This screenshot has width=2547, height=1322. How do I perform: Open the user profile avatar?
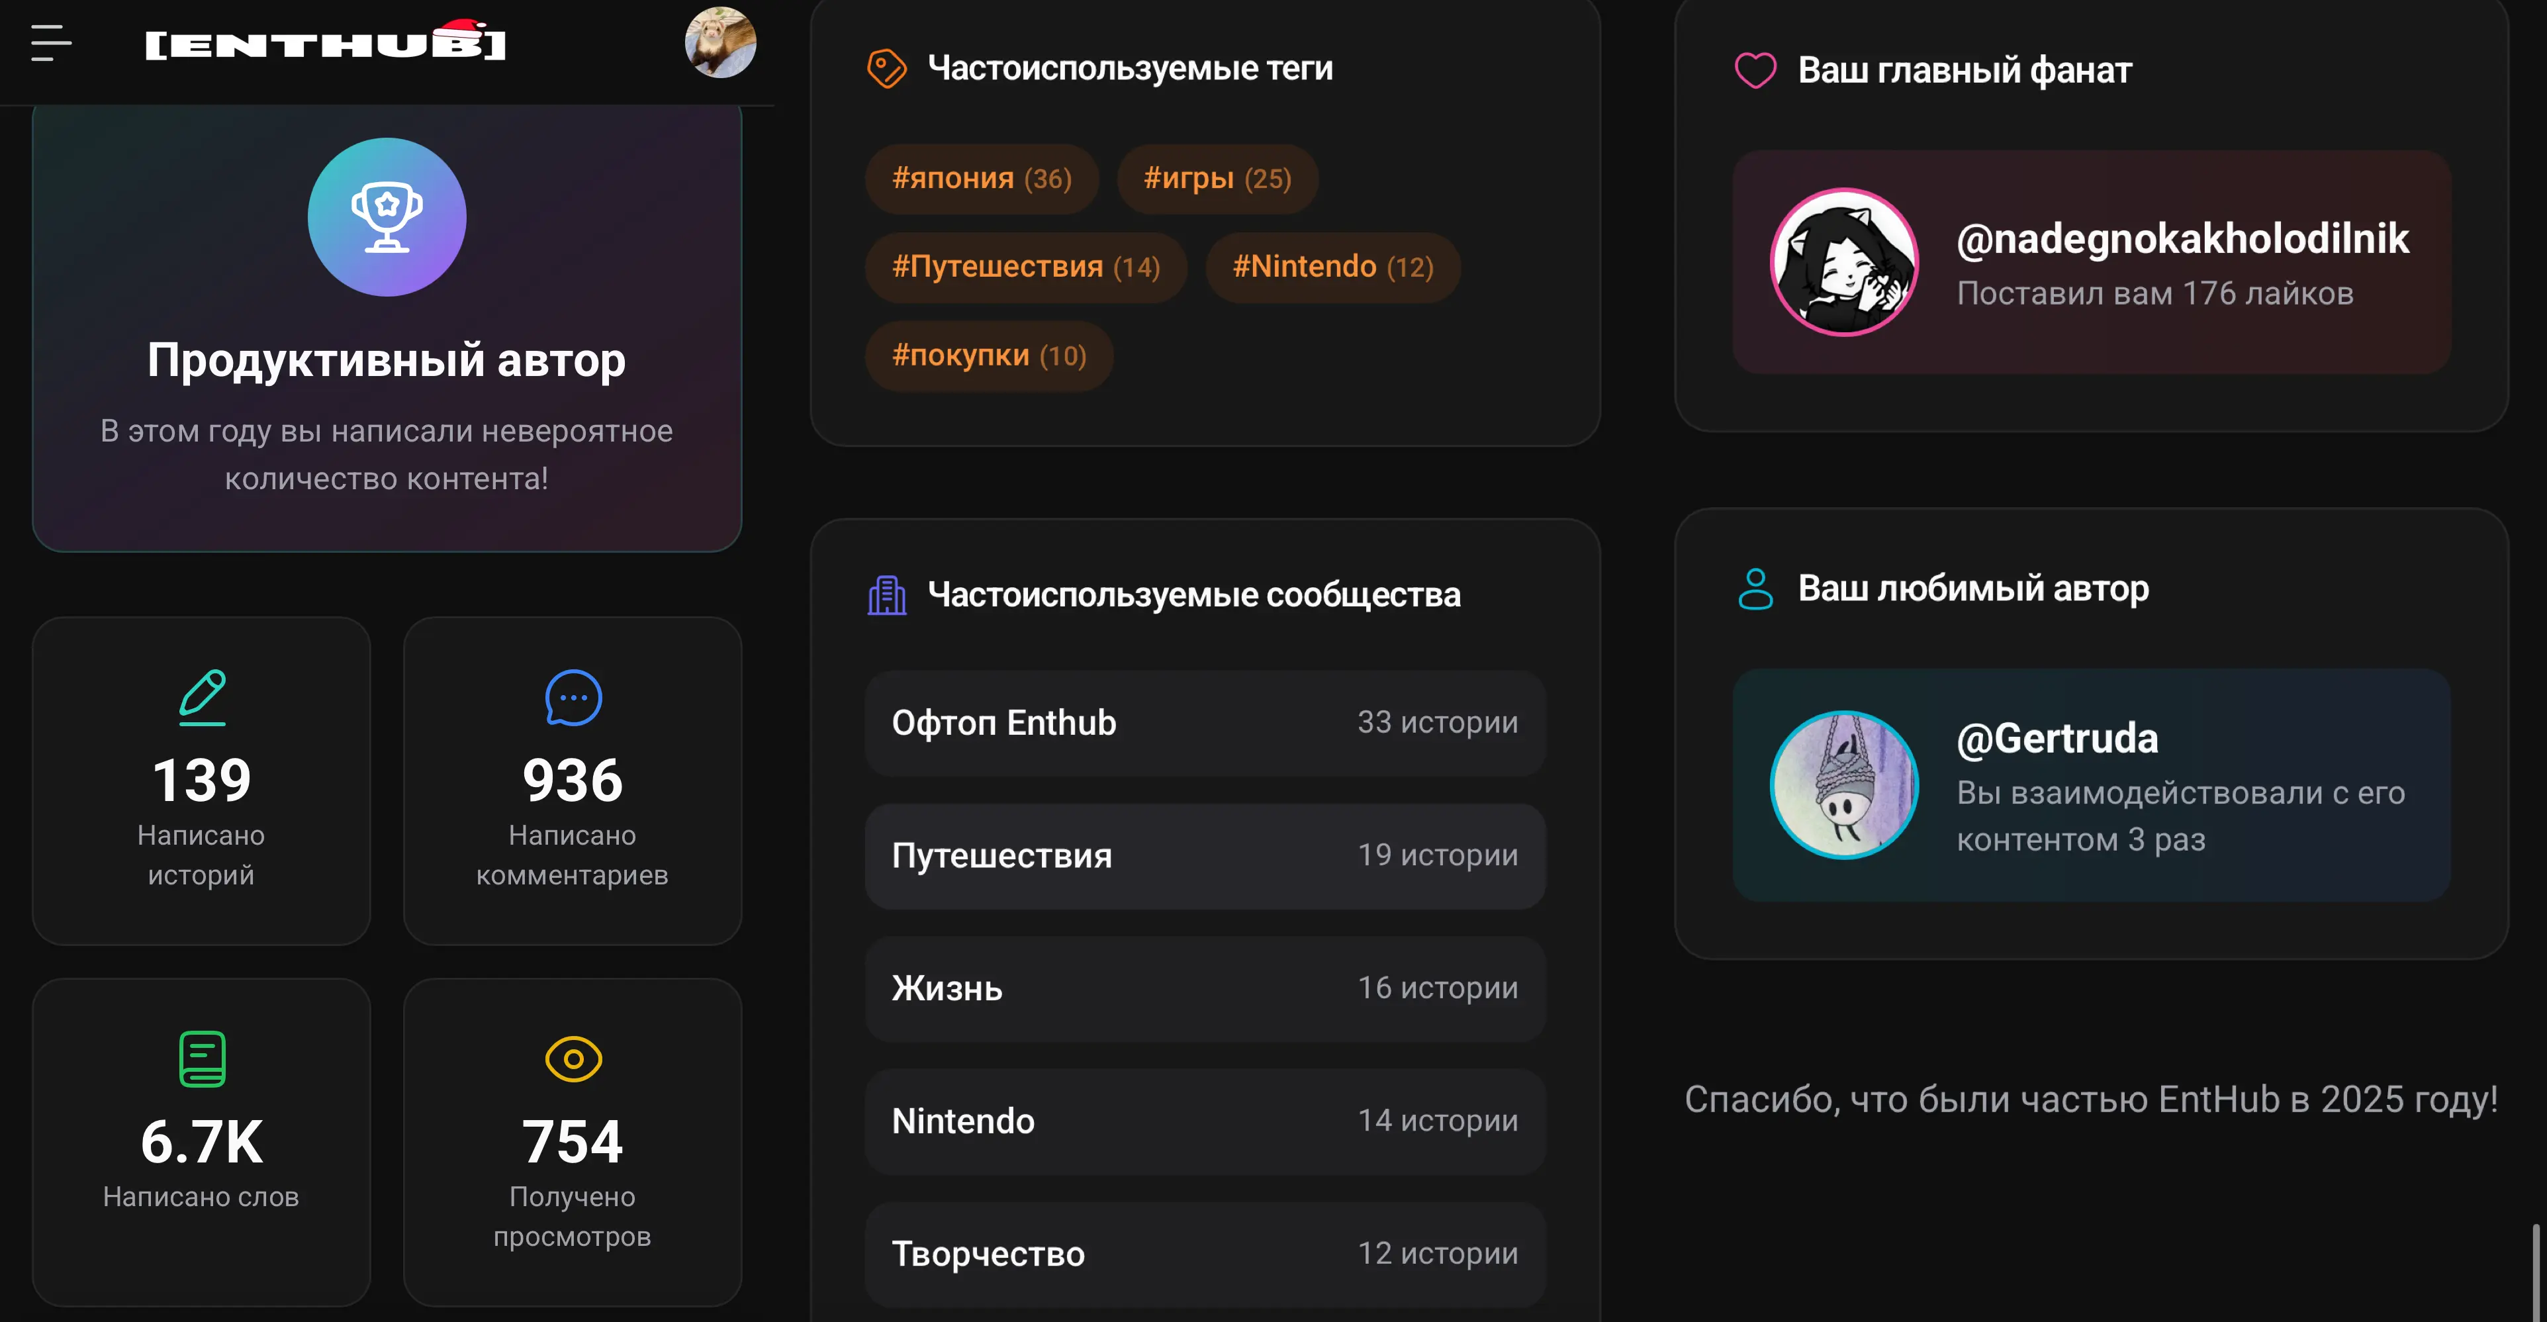(719, 42)
